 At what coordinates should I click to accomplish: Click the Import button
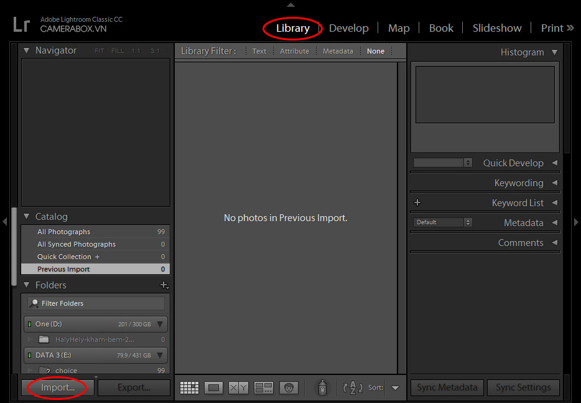click(x=58, y=387)
